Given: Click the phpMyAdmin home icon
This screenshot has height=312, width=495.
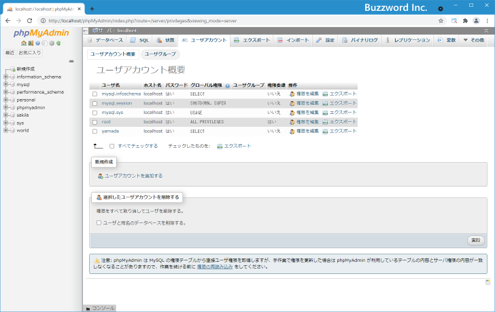Looking at the screenshot, I should [24, 43].
